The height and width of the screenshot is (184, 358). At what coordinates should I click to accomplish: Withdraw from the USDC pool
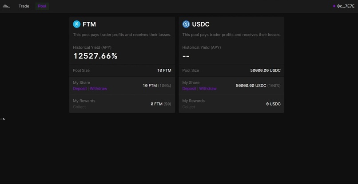[x=208, y=89]
